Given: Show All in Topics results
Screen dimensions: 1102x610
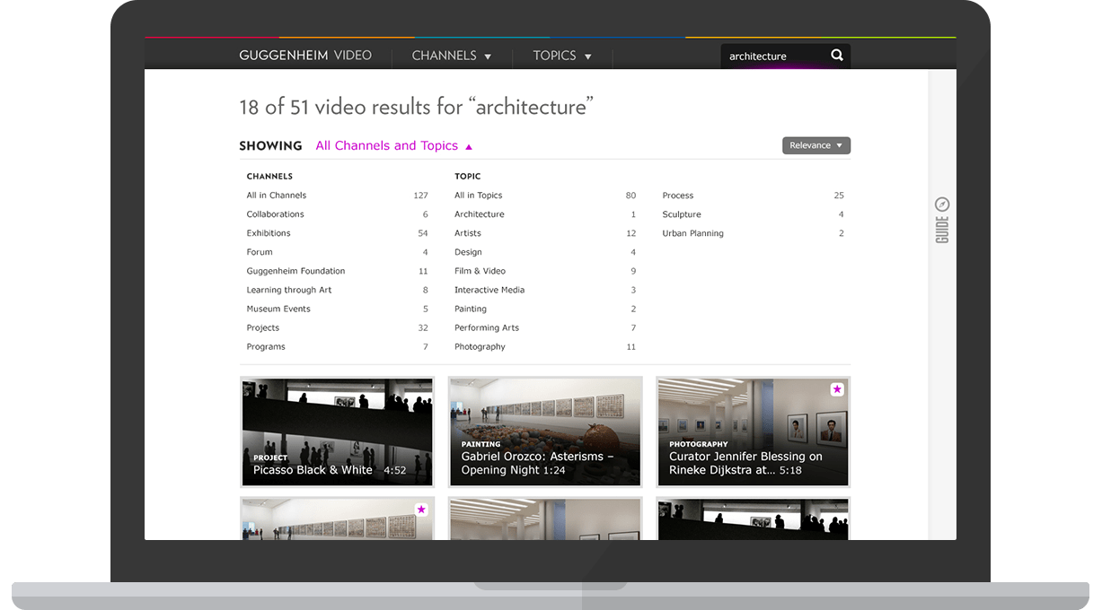Looking at the screenshot, I should point(477,195).
